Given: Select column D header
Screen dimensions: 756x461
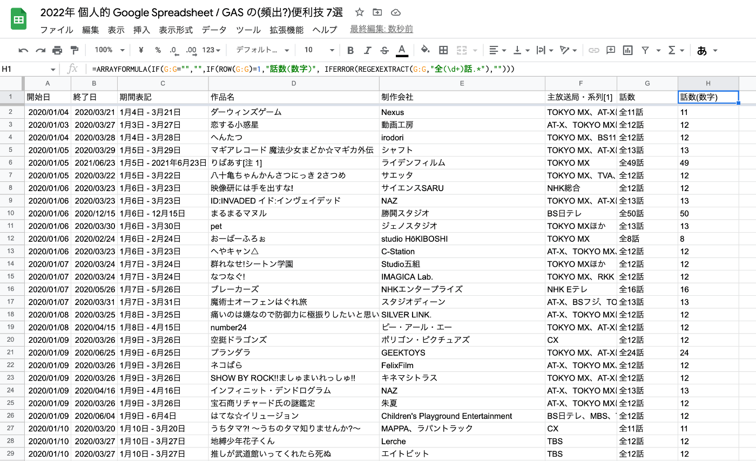Looking at the screenshot, I should pyautogui.click(x=294, y=83).
